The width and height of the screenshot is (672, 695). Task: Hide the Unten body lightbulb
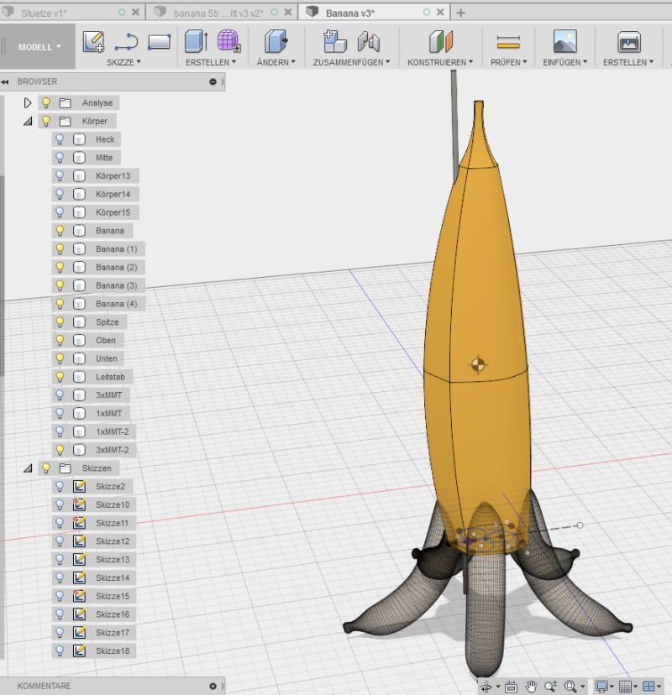pyautogui.click(x=60, y=358)
